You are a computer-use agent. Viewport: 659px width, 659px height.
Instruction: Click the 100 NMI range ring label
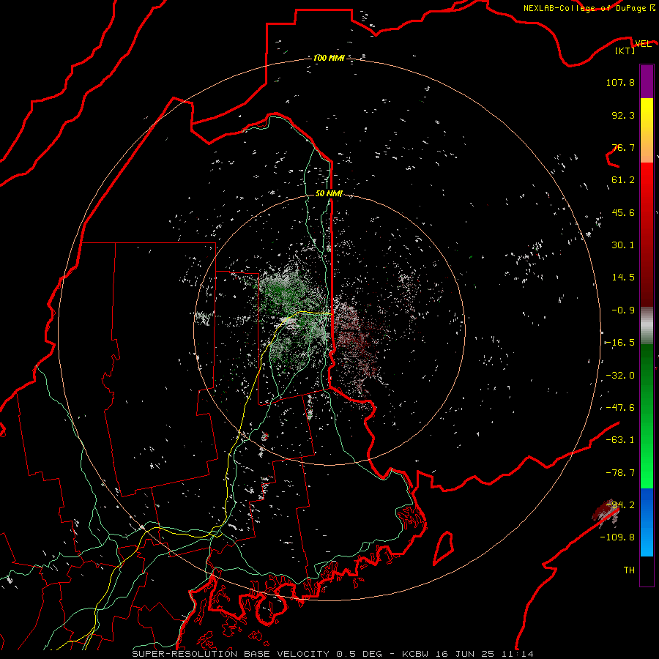(x=329, y=58)
